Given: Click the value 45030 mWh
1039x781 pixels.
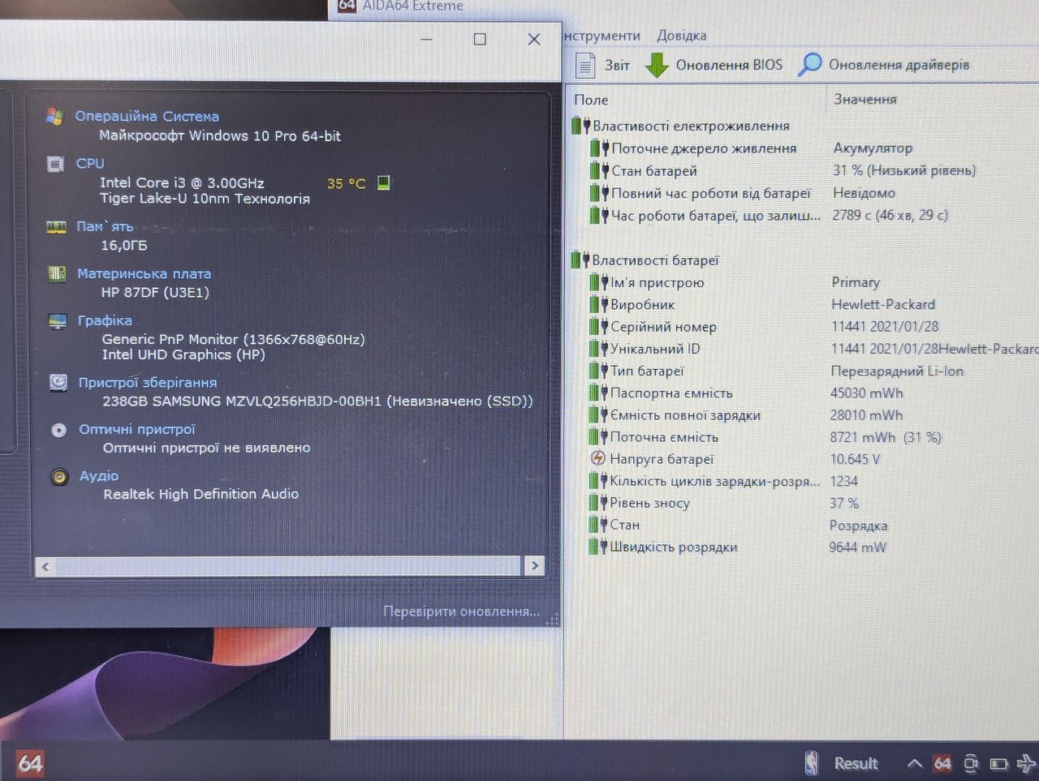Looking at the screenshot, I should [x=866, y=393].
